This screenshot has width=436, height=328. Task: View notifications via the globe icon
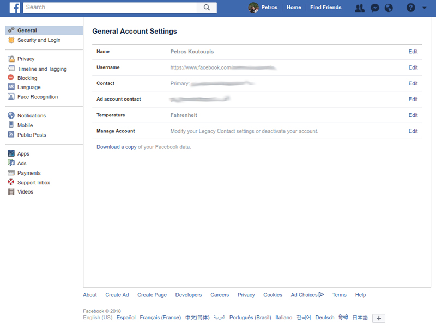coord(389,7)
